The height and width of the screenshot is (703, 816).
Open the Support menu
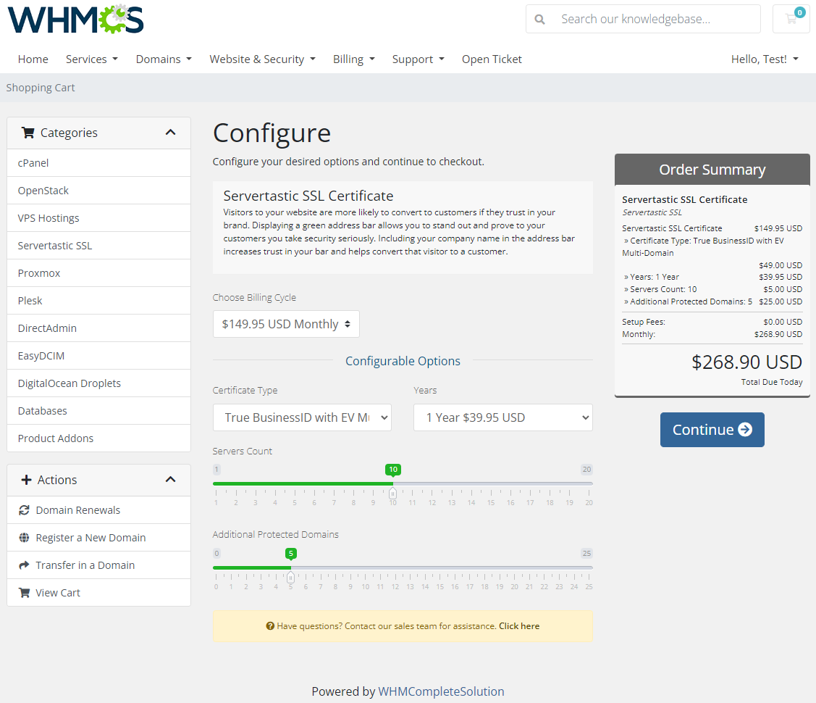(x=418, y=59)
